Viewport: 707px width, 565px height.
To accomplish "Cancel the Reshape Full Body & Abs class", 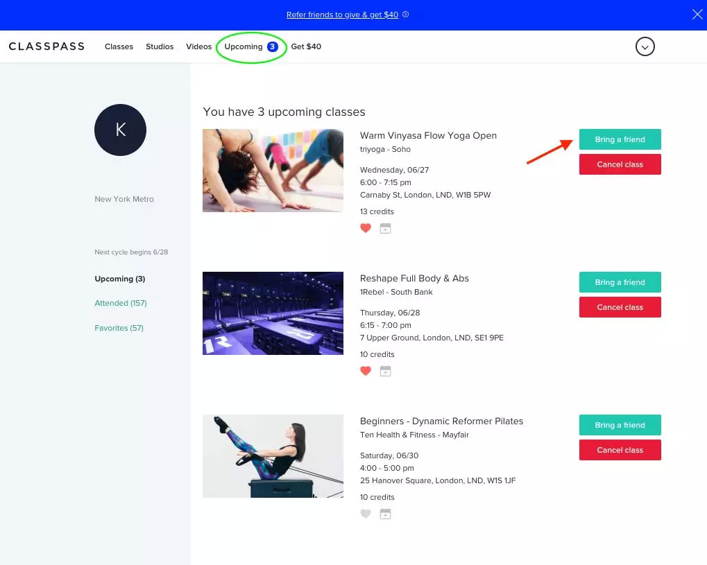I will 620,307.
